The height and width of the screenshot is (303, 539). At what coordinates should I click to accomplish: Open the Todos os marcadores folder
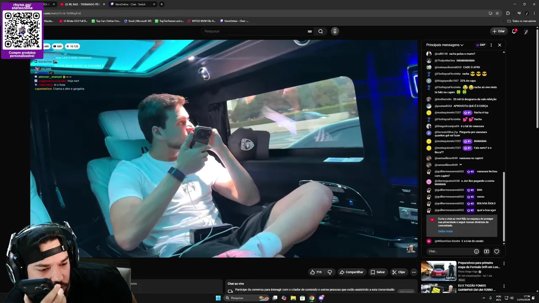point(521,21)
